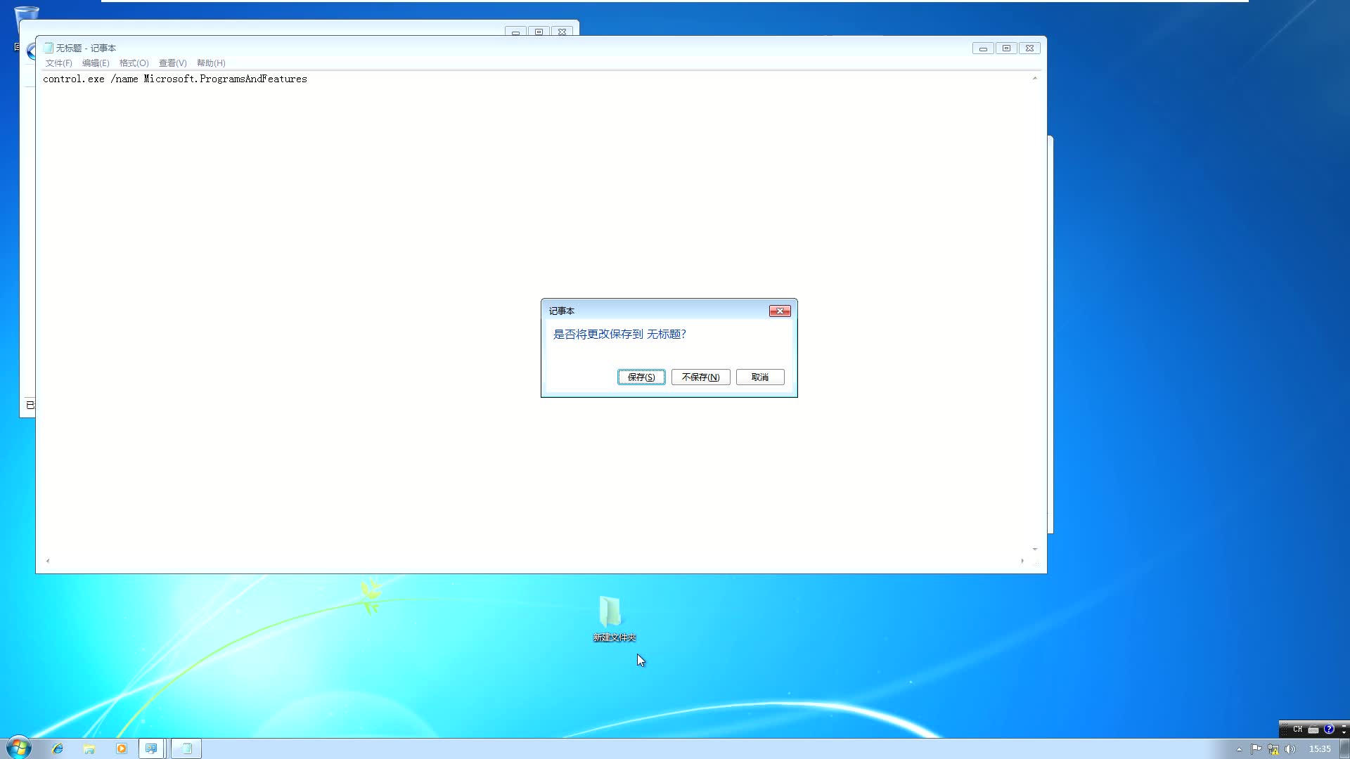Maximize the background window behind Notepad
Viewport: 1350px width, 759px height.
click(x=539, y=32)
